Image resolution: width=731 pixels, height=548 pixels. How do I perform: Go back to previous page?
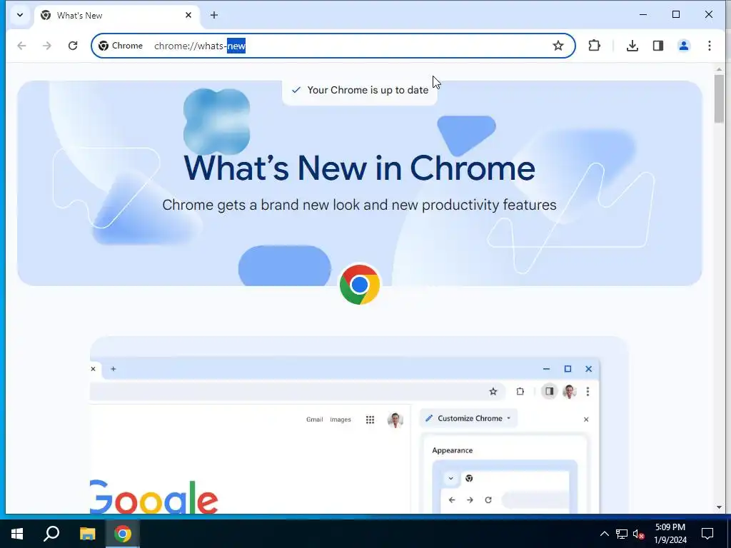[x=21, y=46]
